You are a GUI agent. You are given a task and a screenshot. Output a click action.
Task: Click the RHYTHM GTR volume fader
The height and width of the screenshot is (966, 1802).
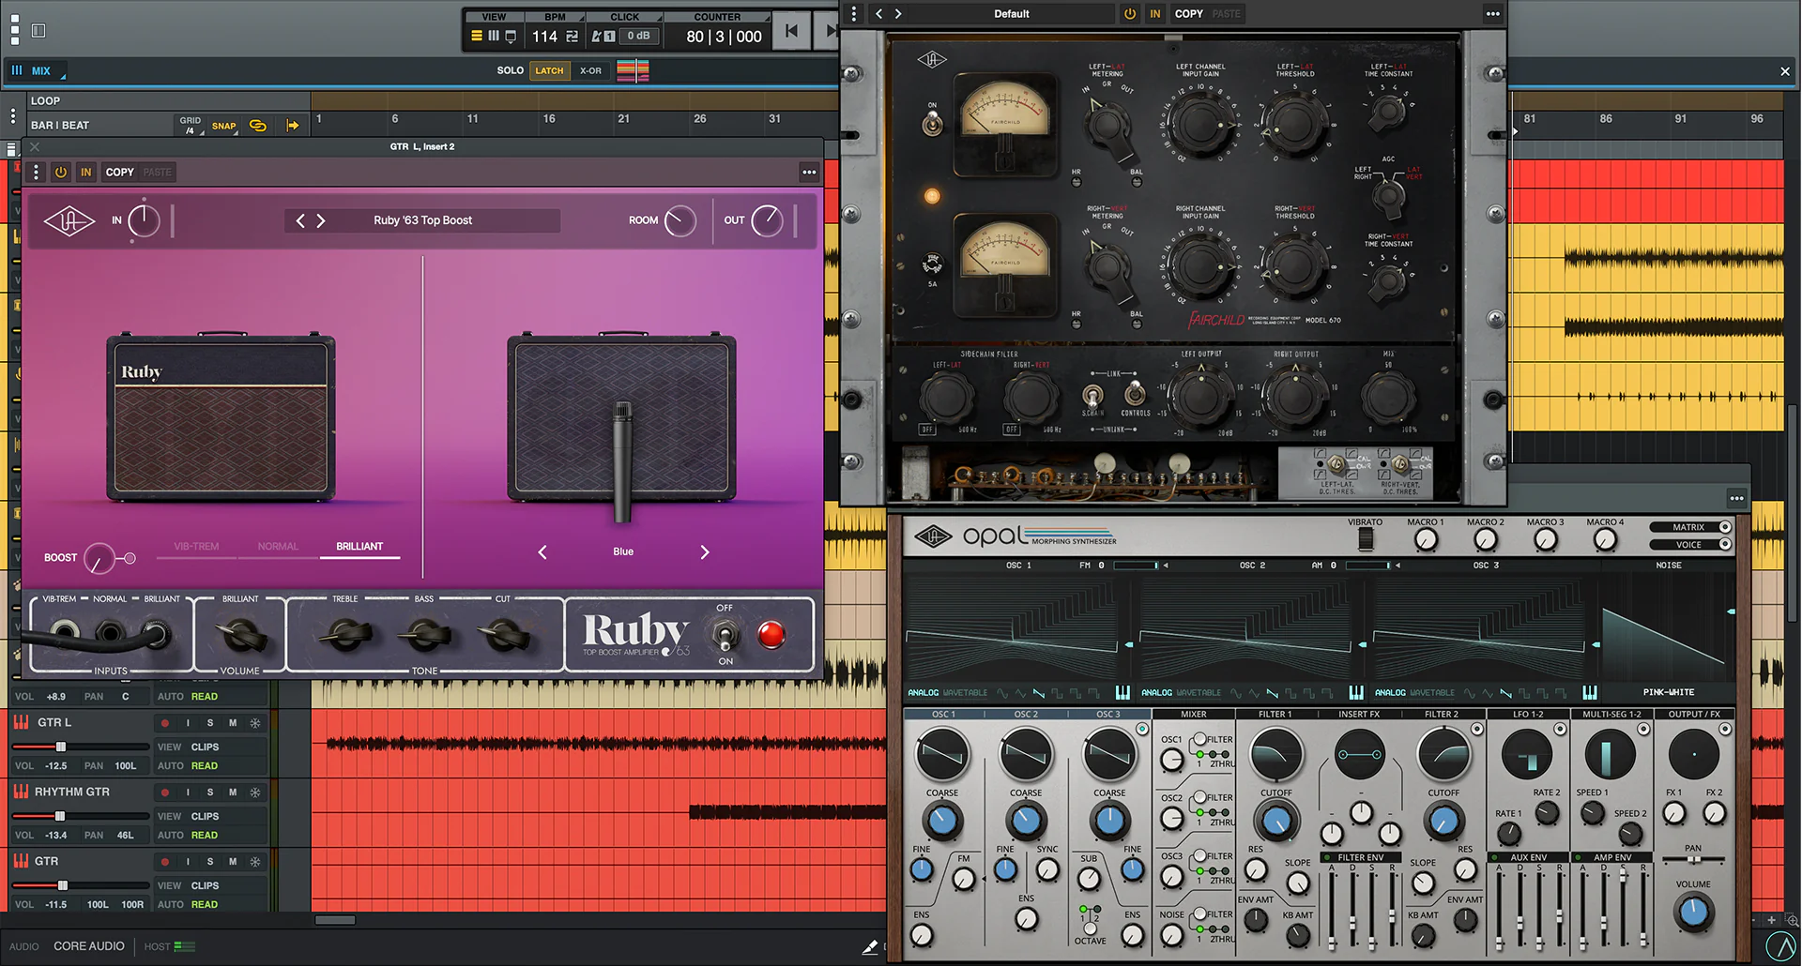(x=60, y=816)
